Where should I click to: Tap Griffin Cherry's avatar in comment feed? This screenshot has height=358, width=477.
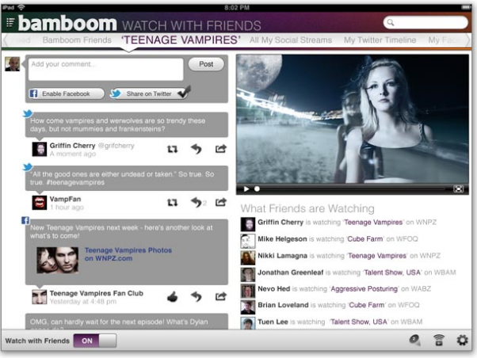[x=40, y=149]
